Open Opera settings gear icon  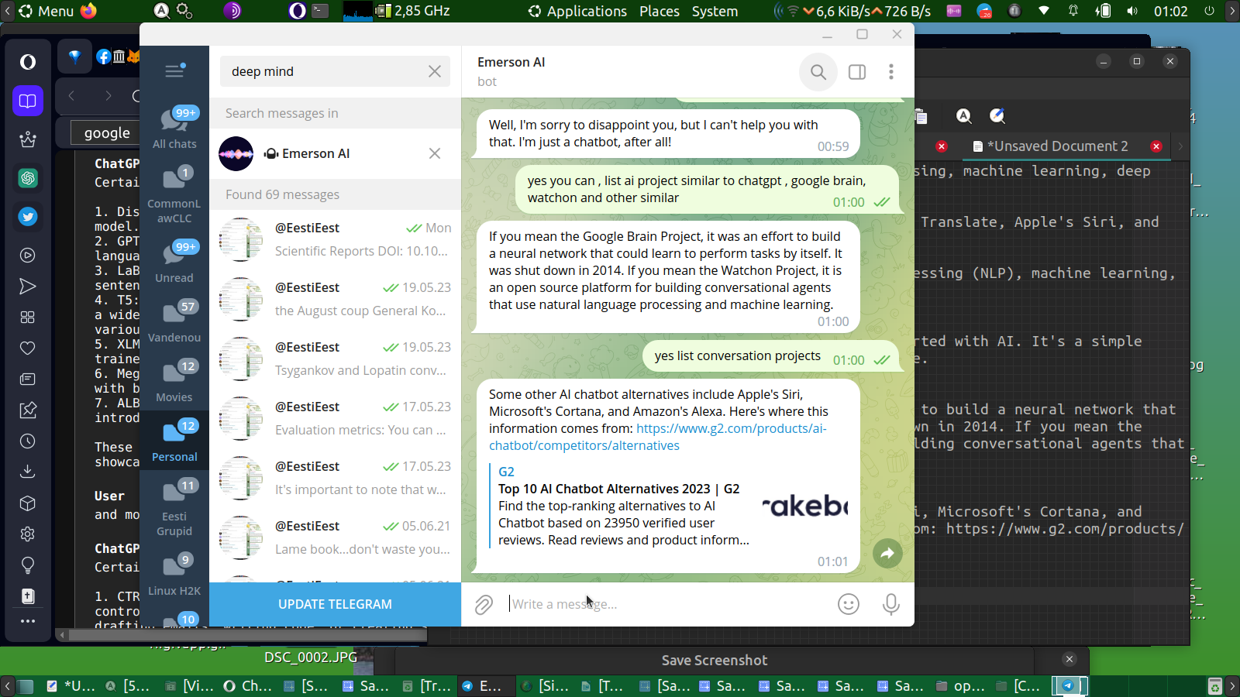[28, 534]
